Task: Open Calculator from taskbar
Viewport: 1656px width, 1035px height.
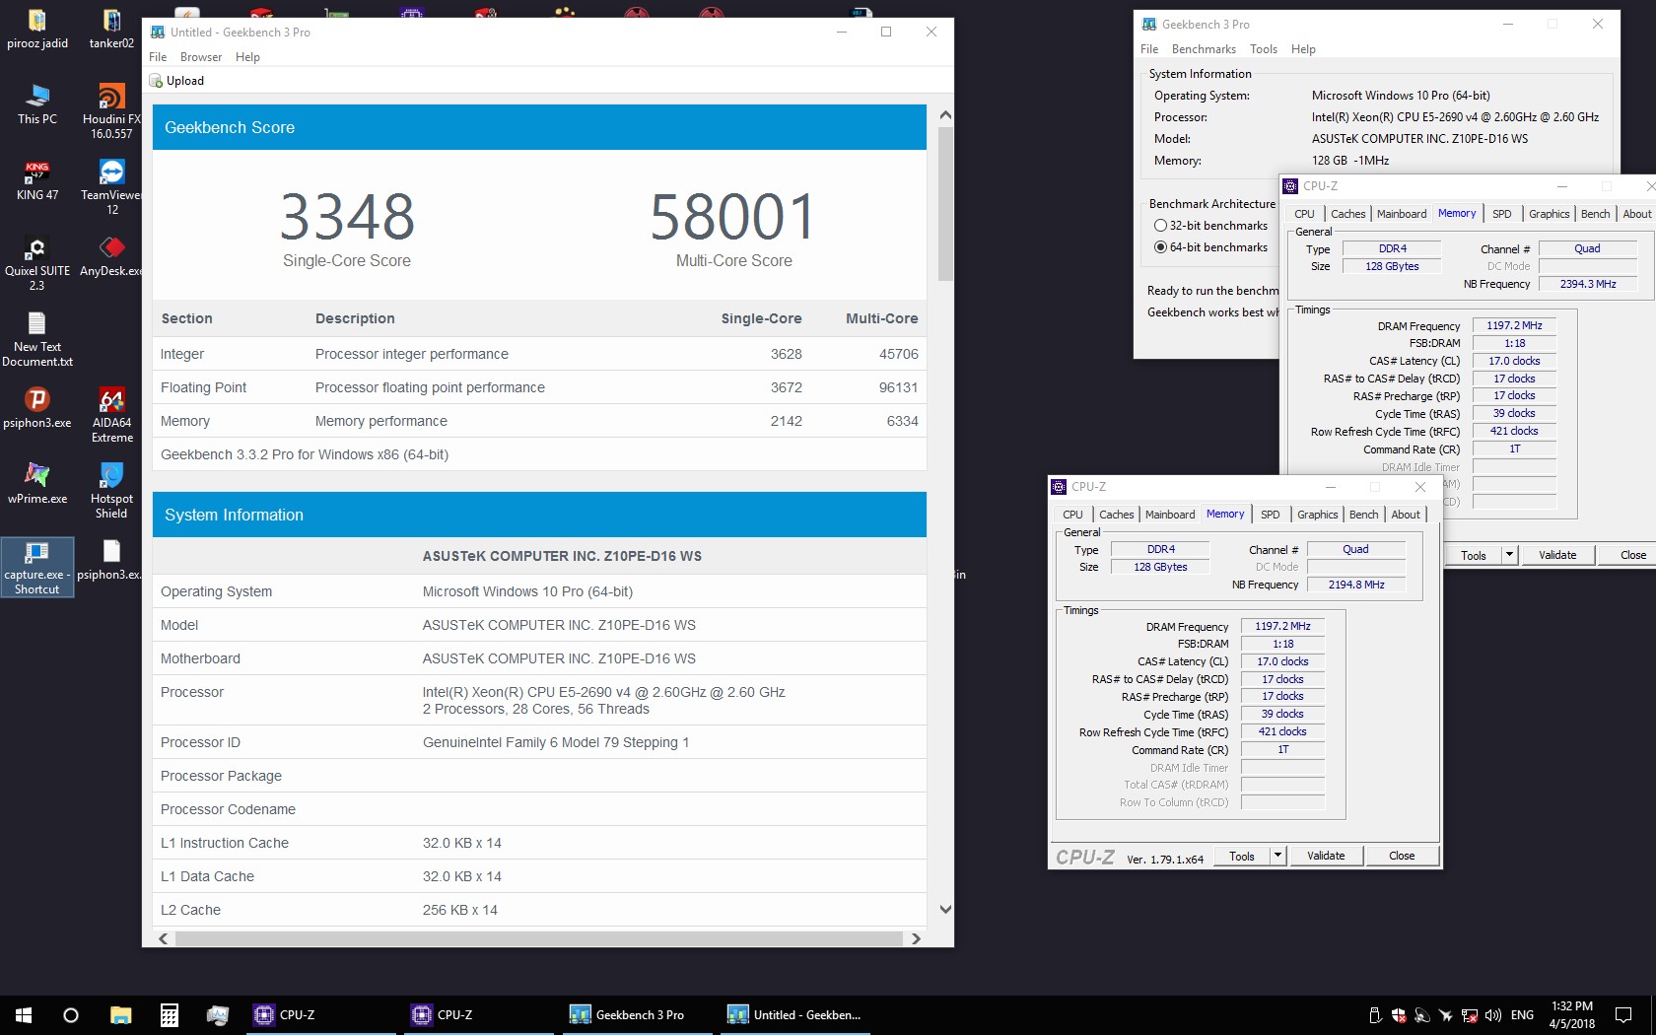Action: click(x=169, y=1014)
